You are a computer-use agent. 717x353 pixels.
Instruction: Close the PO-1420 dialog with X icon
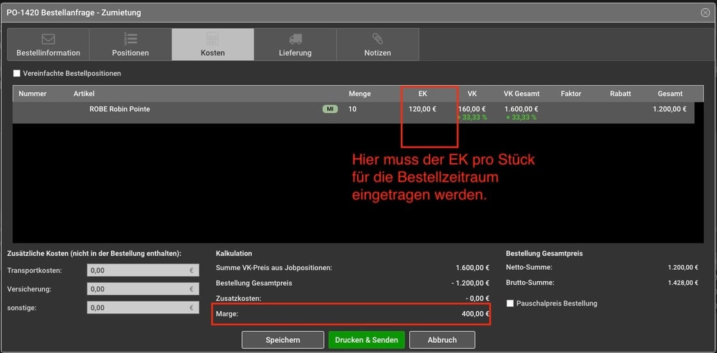[705, 12]
